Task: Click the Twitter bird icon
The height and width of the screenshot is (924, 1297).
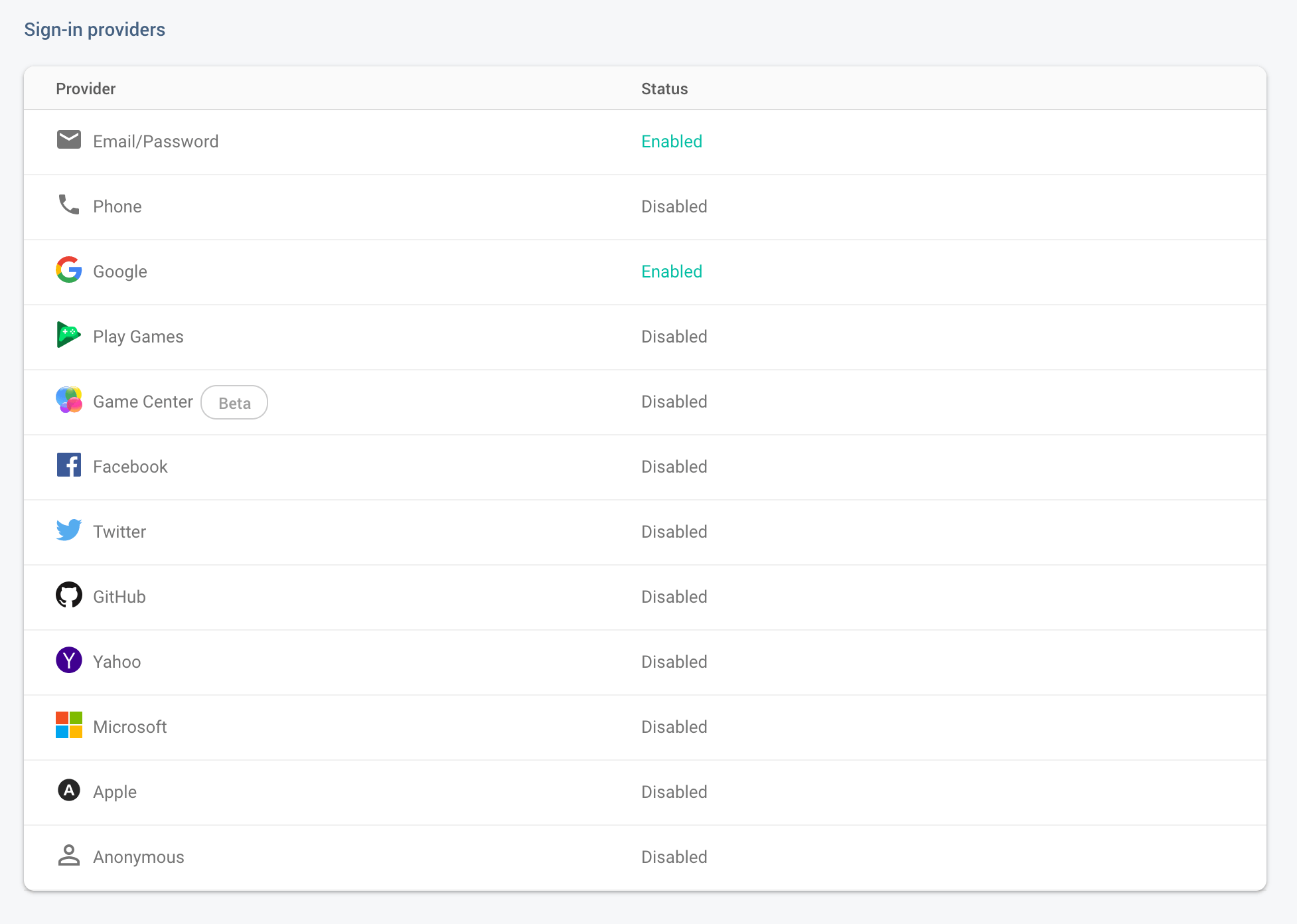Action: 69,530
